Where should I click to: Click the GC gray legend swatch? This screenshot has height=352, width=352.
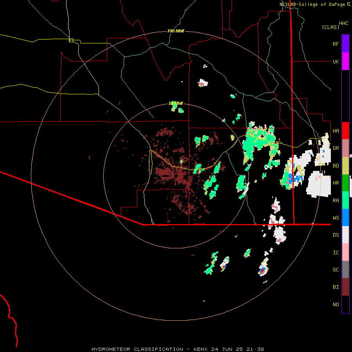pyautogui.click(x=345, y=269)
